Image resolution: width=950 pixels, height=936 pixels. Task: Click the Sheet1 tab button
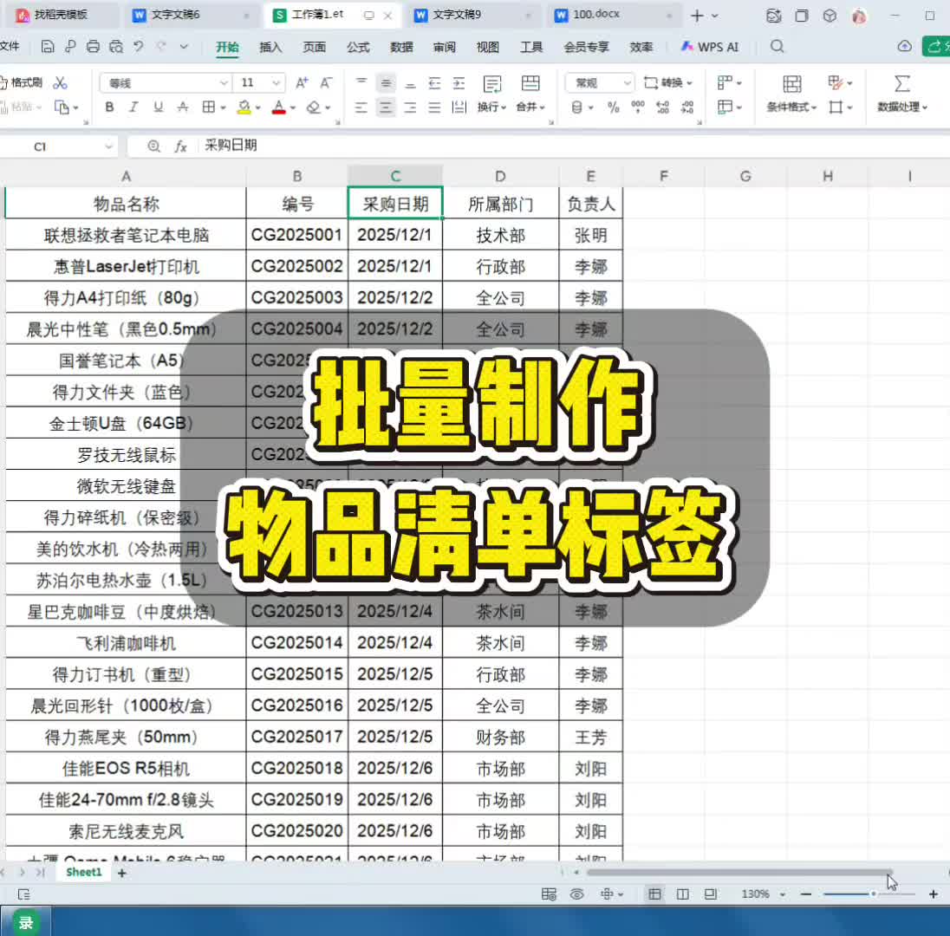82,872
